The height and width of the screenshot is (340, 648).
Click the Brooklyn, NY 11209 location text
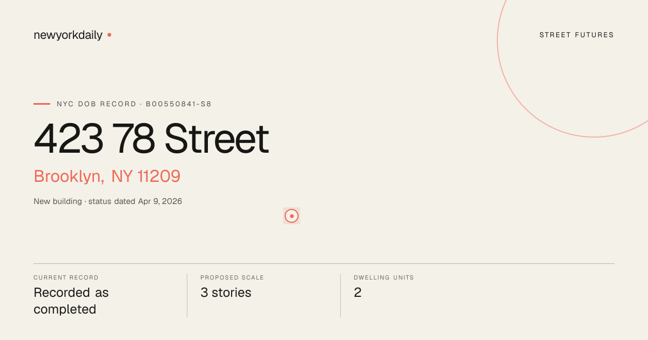point(107,176)
